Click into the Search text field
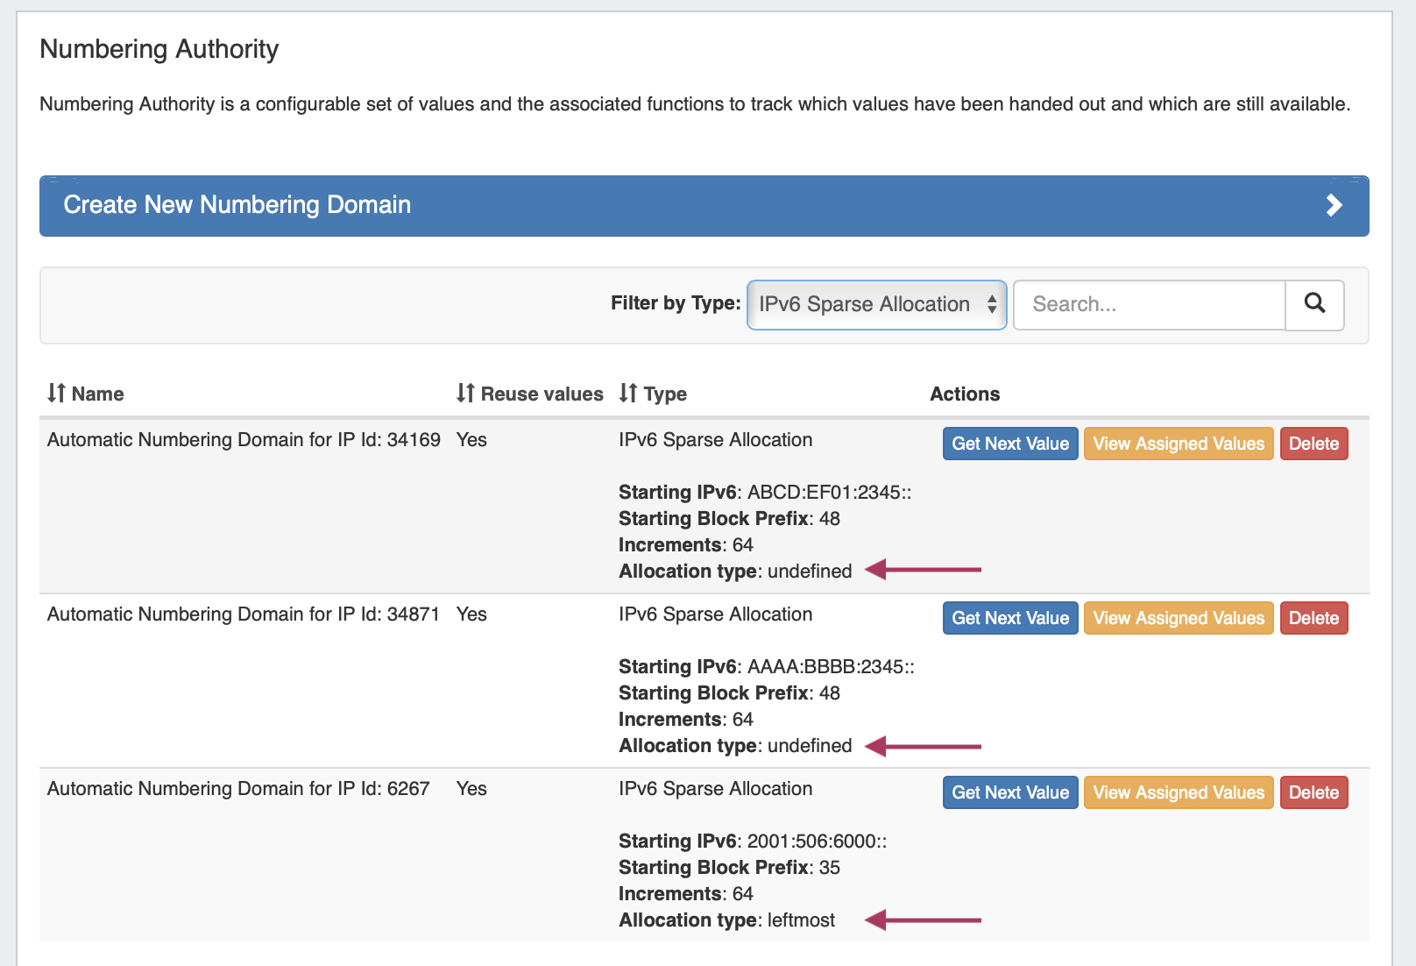This screenshot has width=1416, height=966. point(1149,304)
